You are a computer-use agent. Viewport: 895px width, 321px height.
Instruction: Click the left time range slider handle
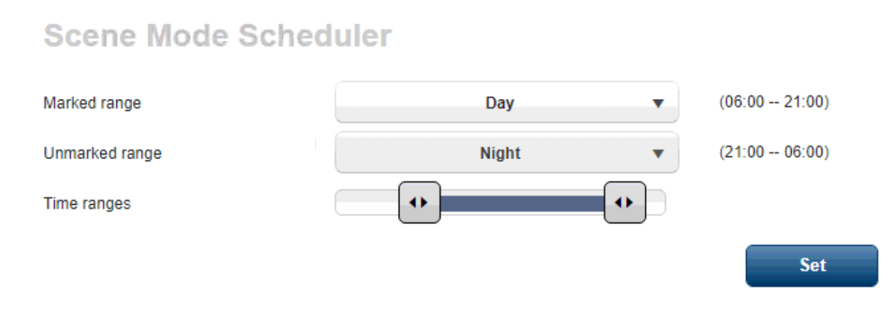419,203
